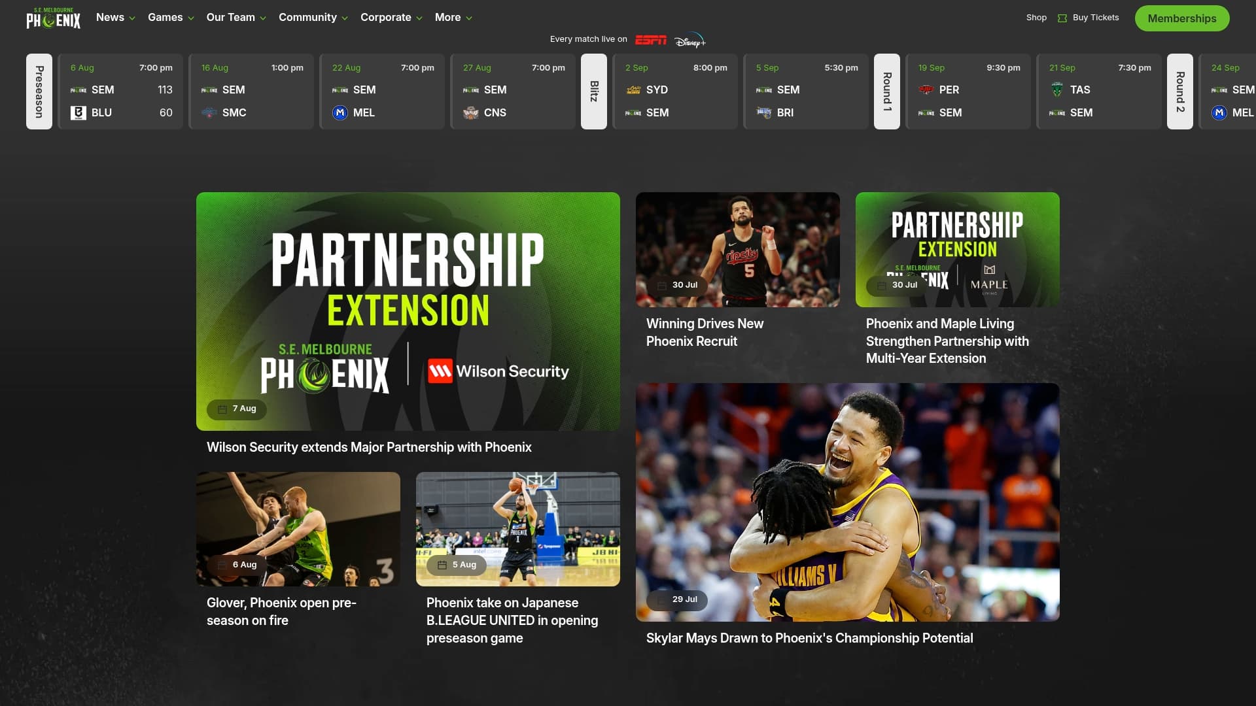The image size is (1256, 706).
Task: Click the Buy Tickets ticket icon
Action: click(x=1062, y=18)
